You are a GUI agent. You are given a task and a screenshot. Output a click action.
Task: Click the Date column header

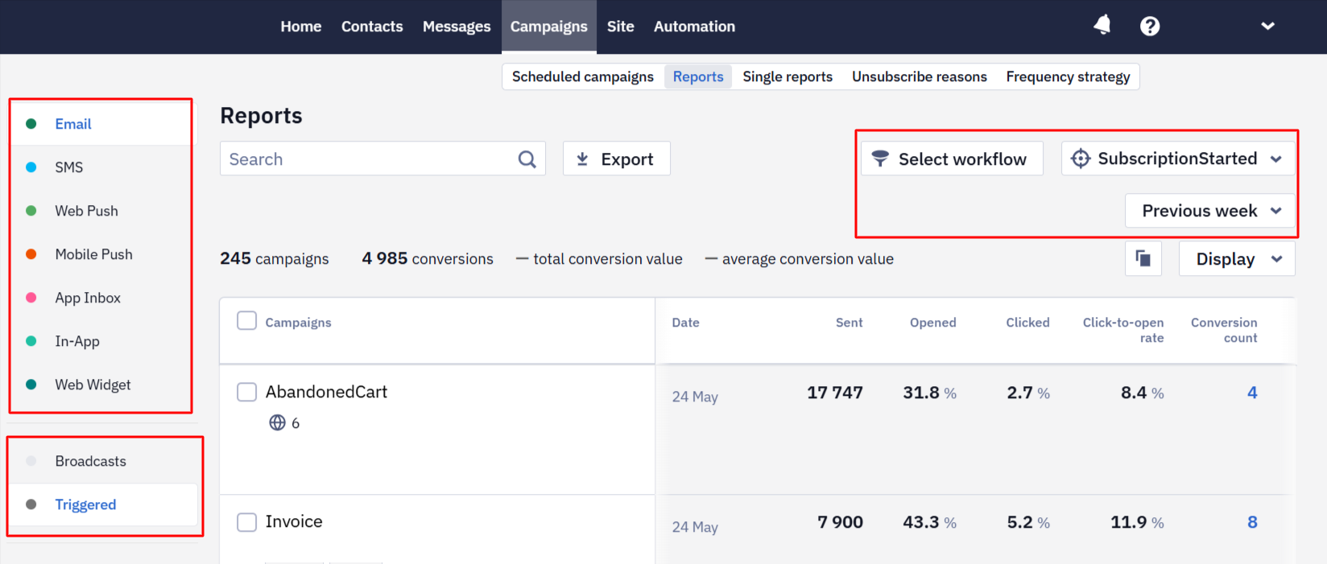pyautogui.click(x=685, y=323)
